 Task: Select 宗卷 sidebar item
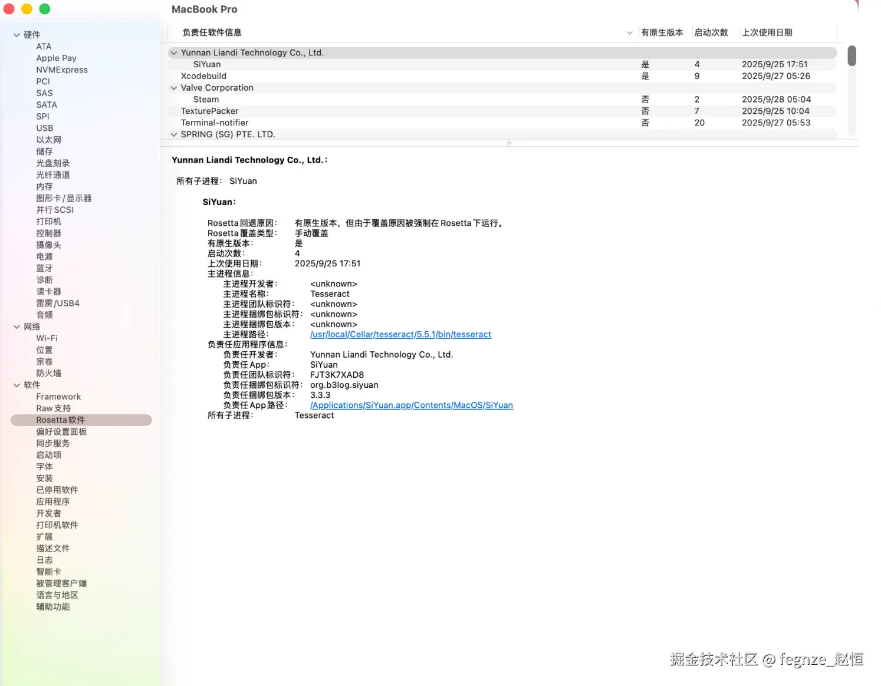(x=44, y=362)
